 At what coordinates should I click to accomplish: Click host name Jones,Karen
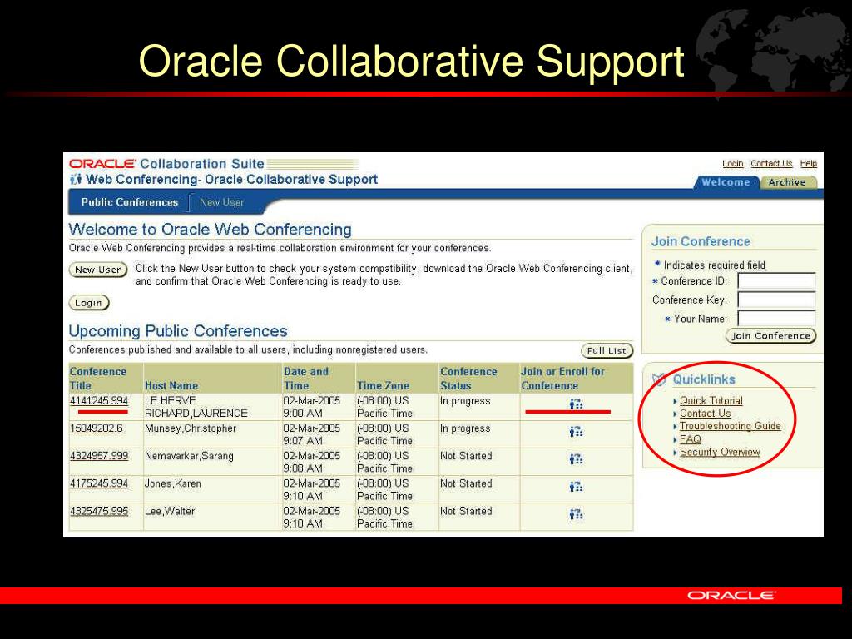[173, 483]
